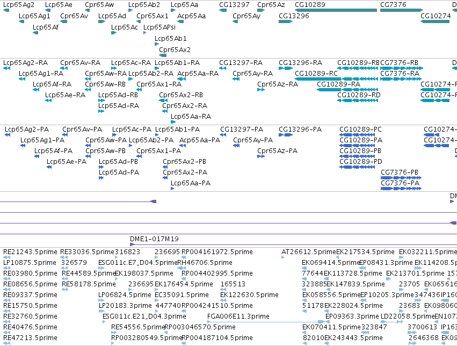Viewport: 457px width, 346px height.
Task: Select EST label RE47213.5prime
Action: pos(30,338)
